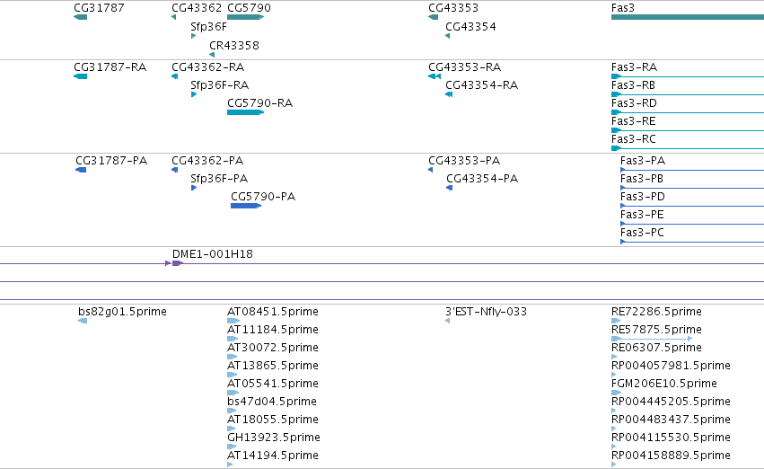The image size is (764, 469).
Task: Select the bs82g01.5prime EST arrow
Action: click(83, 321)
